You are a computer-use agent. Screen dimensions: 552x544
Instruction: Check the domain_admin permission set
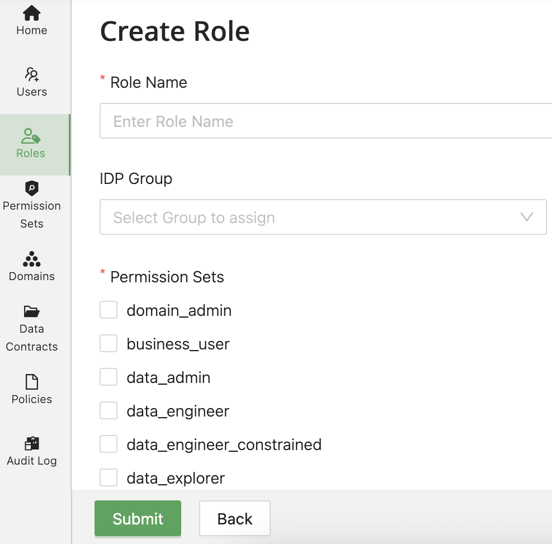point(108,309)
